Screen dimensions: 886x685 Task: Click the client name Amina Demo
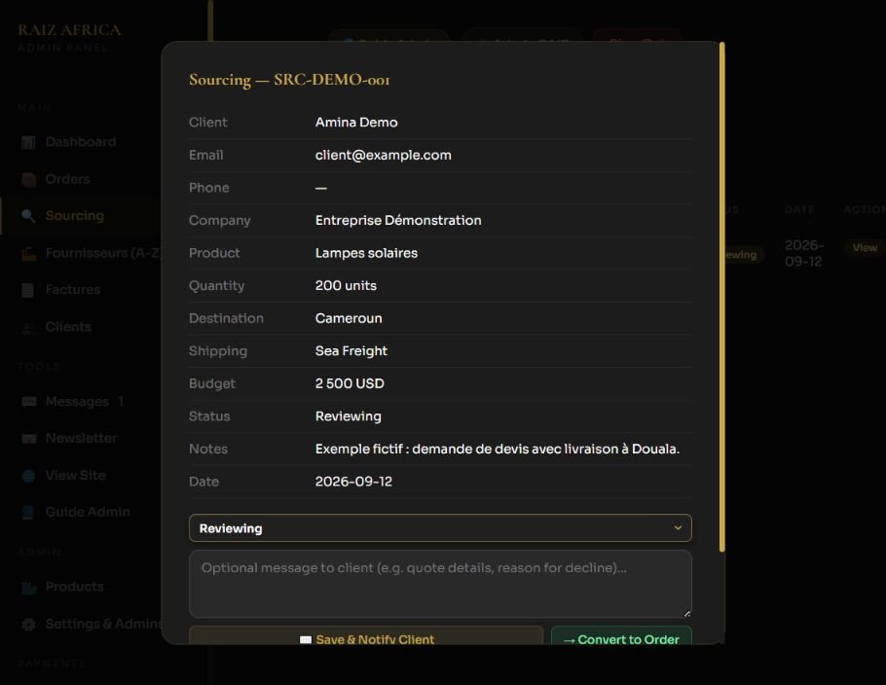click(356, 123)
